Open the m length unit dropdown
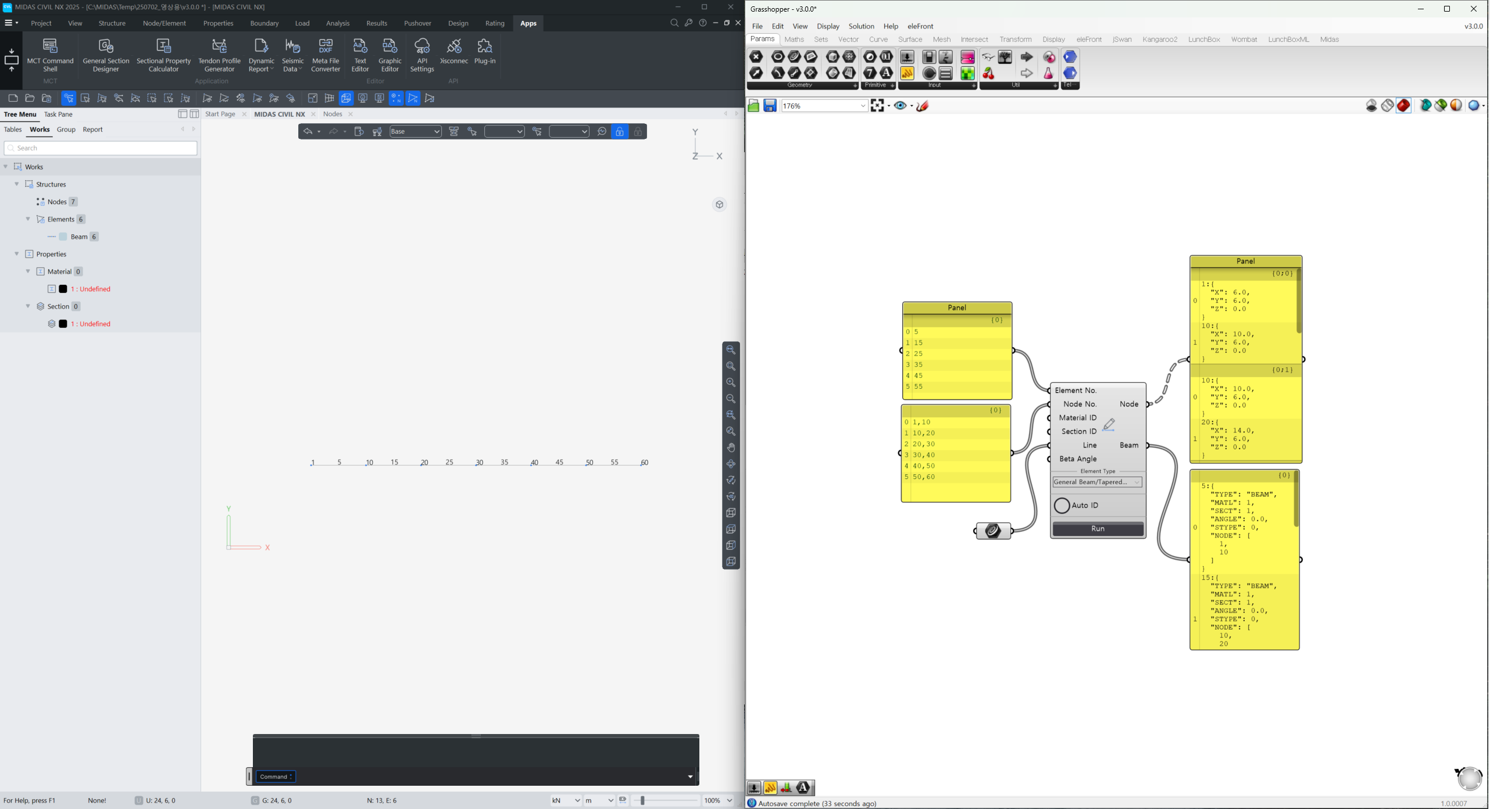The image size is (1490, 809). click(599, 800)
